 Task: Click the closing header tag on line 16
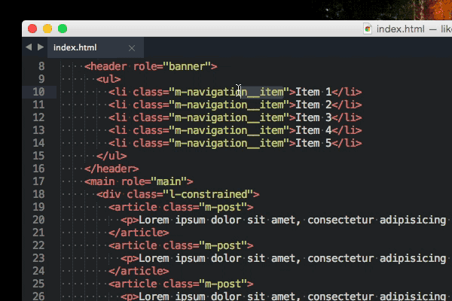pos(111,169)
